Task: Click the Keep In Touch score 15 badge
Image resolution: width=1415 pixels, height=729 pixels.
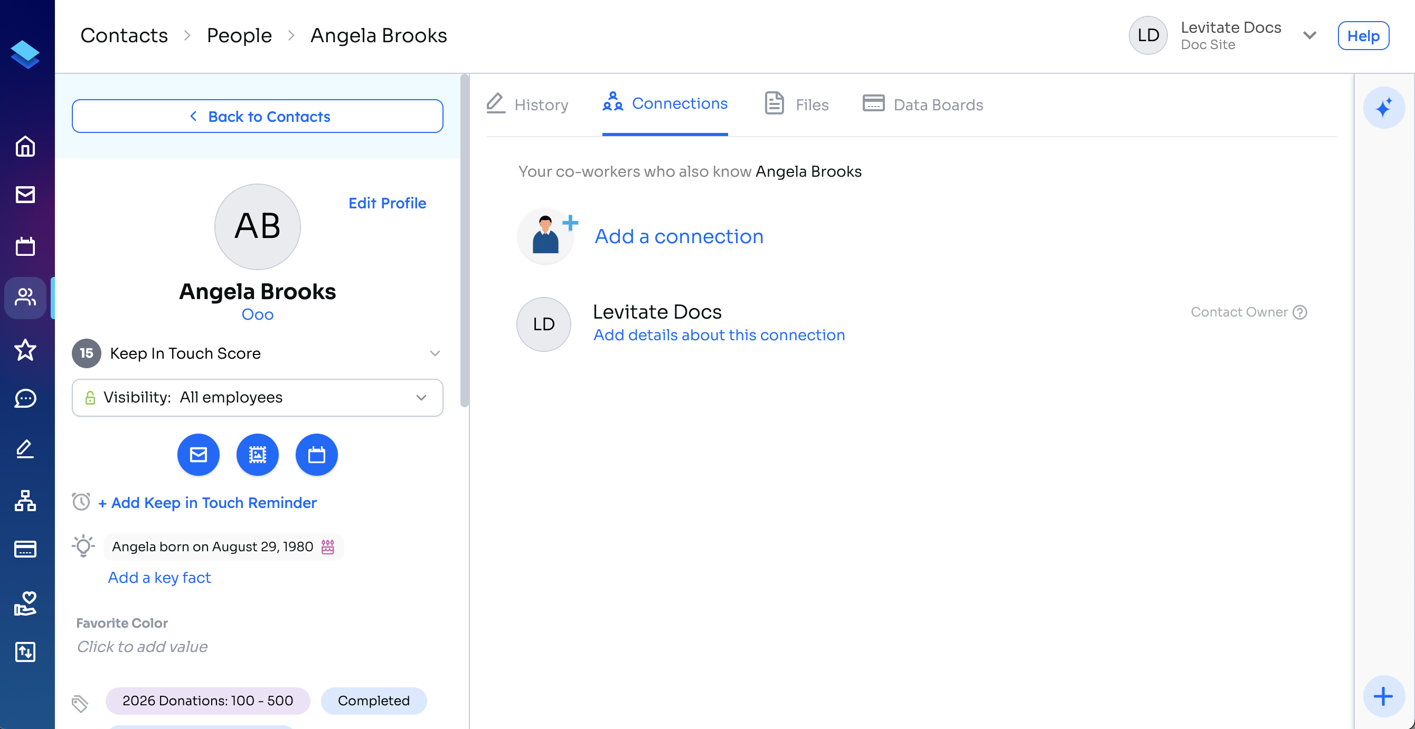Action: (87, 353)
